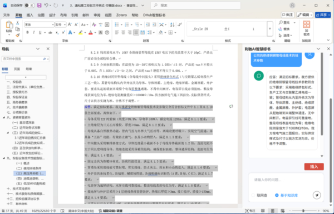334x214 pixels.
Task: Center the text
Action: (x=123, y=33)
